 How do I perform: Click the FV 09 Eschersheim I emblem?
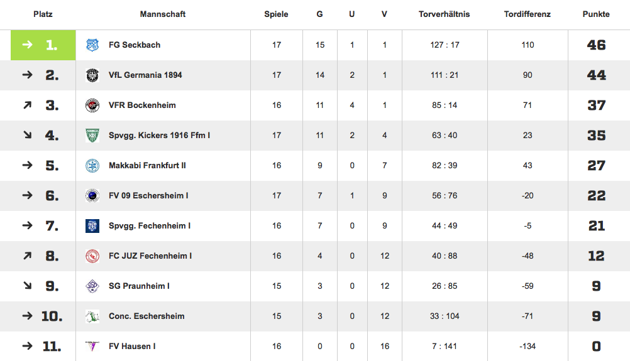pos(92,195)
